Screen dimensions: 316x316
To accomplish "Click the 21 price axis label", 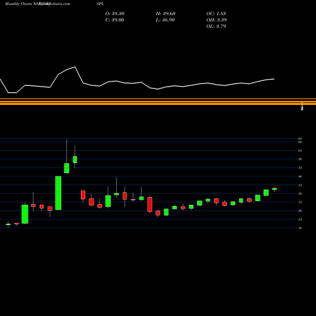I will point(300,219).
